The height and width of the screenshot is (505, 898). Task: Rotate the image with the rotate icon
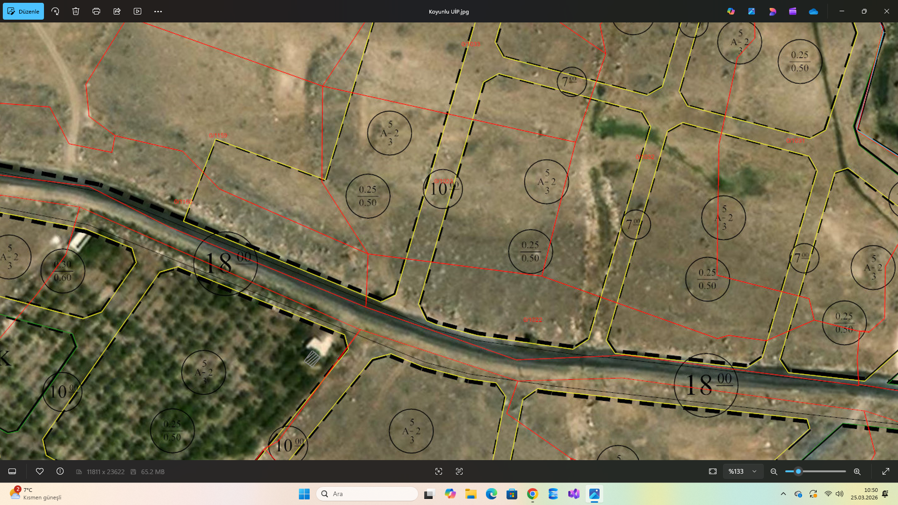pyautogui.click(x=55, y=11)
